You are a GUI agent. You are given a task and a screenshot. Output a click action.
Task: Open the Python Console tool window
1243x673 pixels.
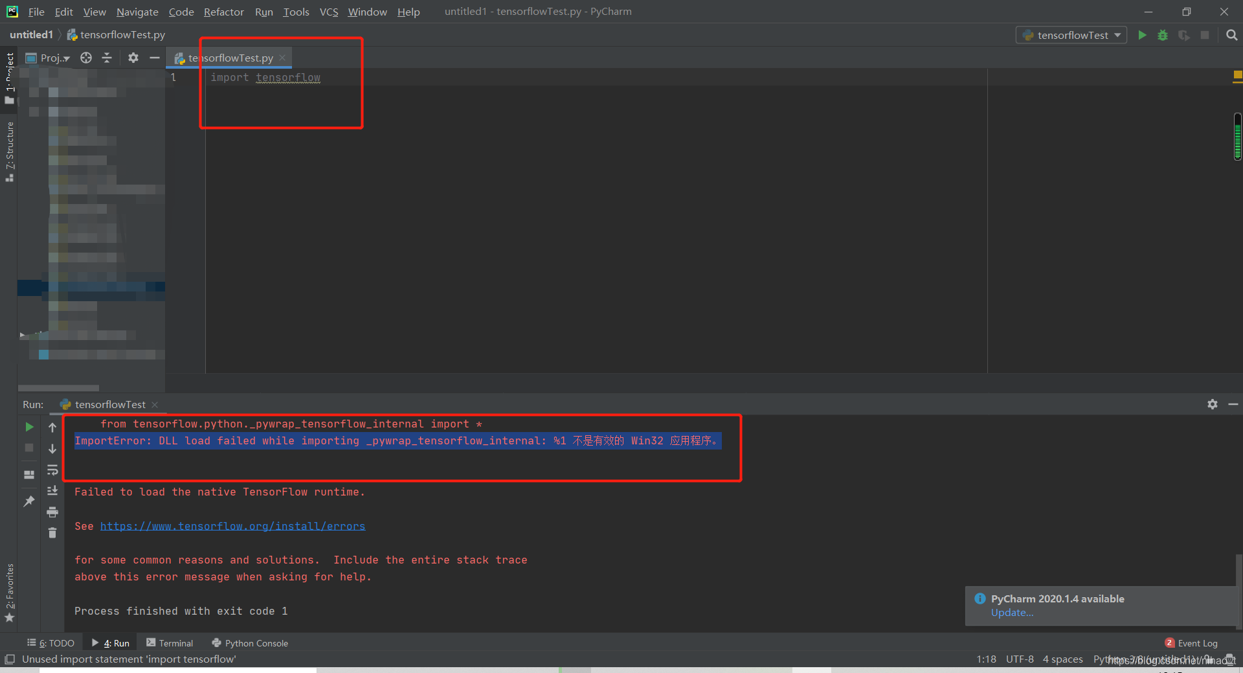250,643
